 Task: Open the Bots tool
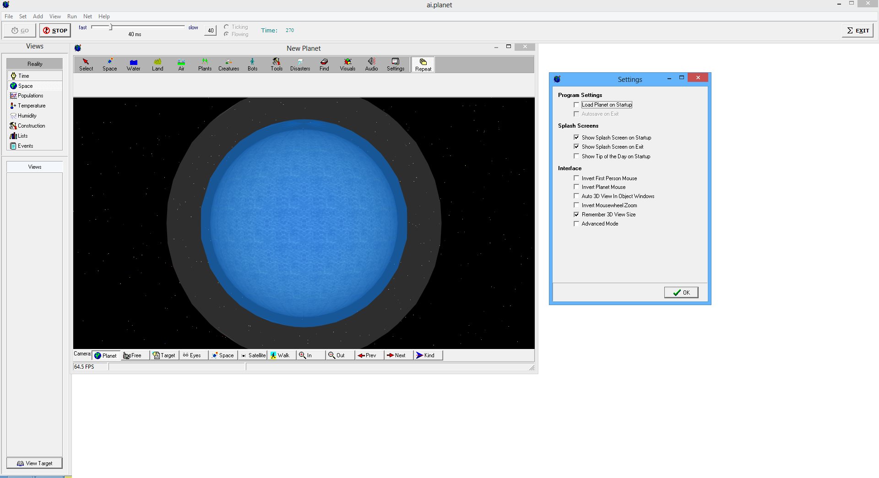point(253,64)
